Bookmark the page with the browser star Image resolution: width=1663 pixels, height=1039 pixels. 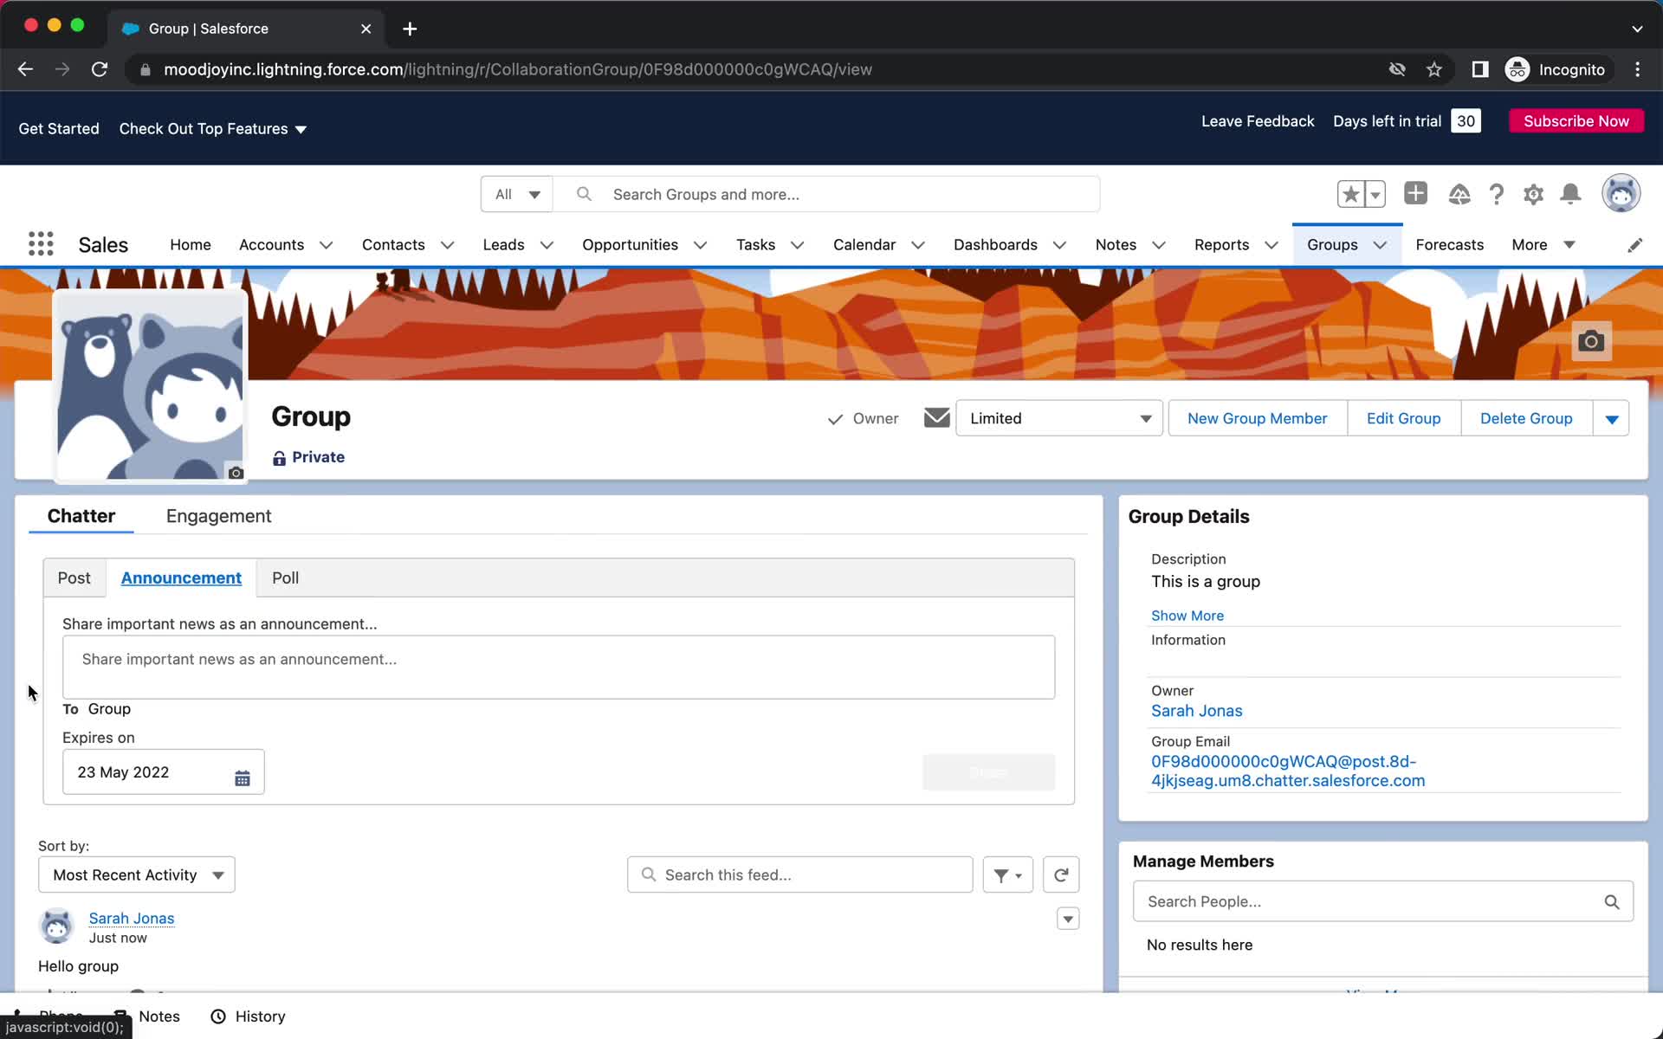pos(1434,69)
